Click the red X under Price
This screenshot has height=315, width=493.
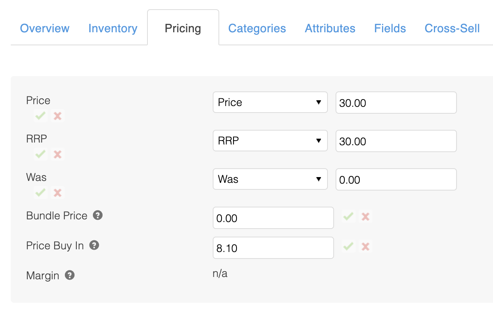58,116
